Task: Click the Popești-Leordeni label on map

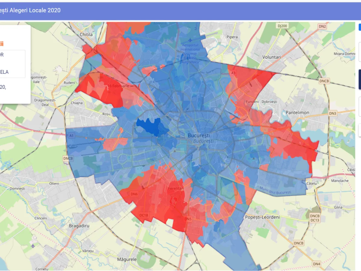Action: click(x=262, y=217)
